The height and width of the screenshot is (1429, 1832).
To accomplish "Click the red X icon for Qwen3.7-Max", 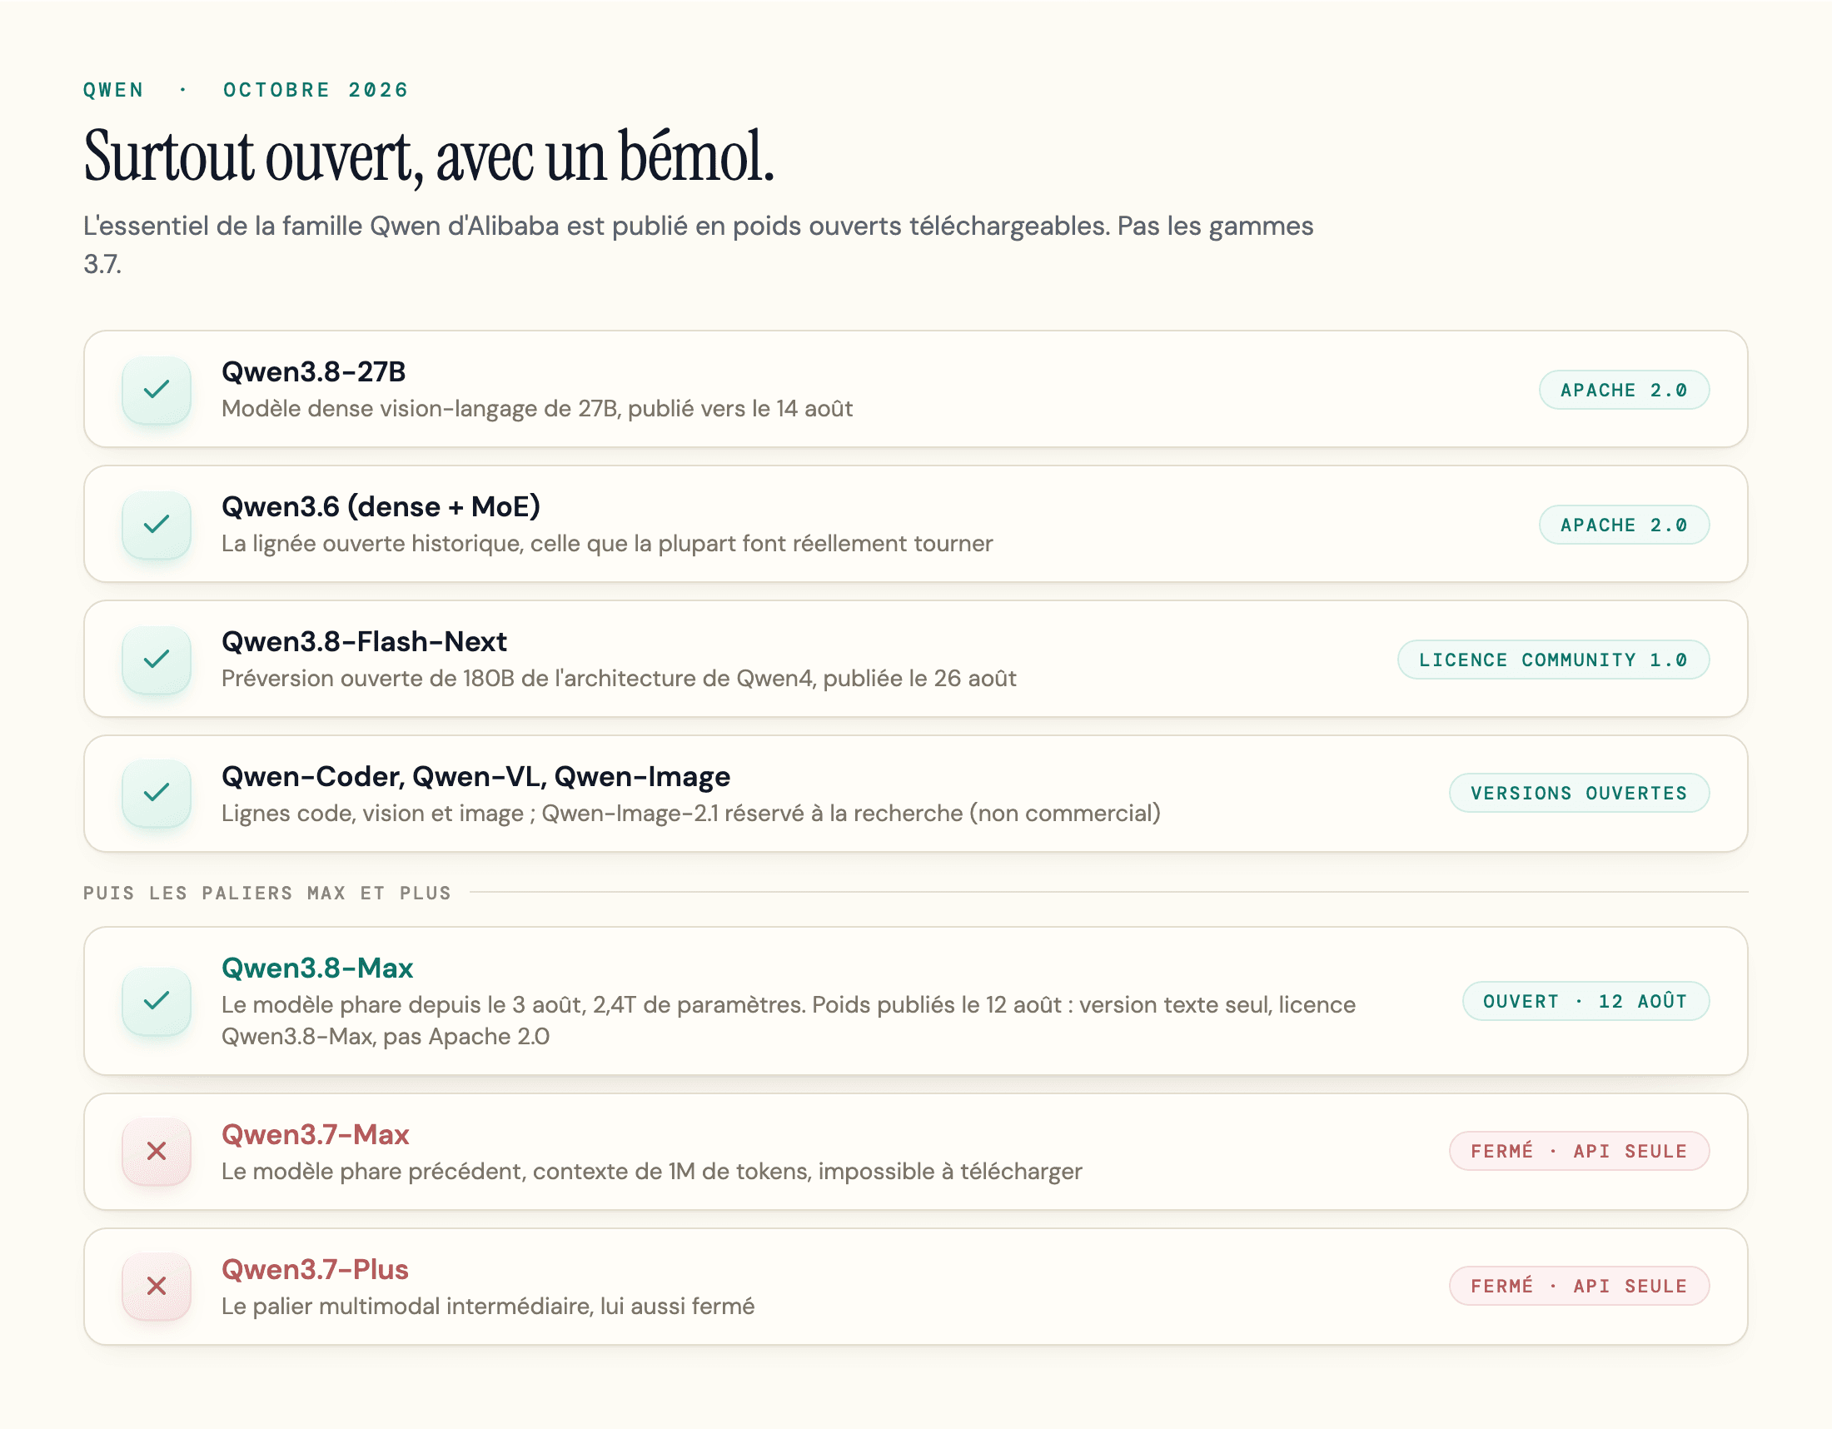I will tap(157, 1151).
